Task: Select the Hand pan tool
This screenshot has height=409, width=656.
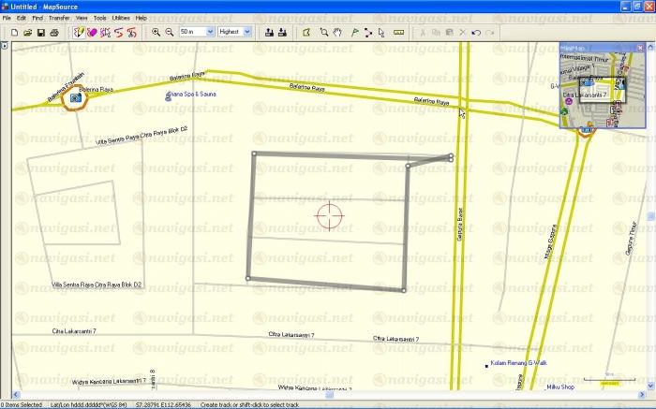Action: coord(337,32)
